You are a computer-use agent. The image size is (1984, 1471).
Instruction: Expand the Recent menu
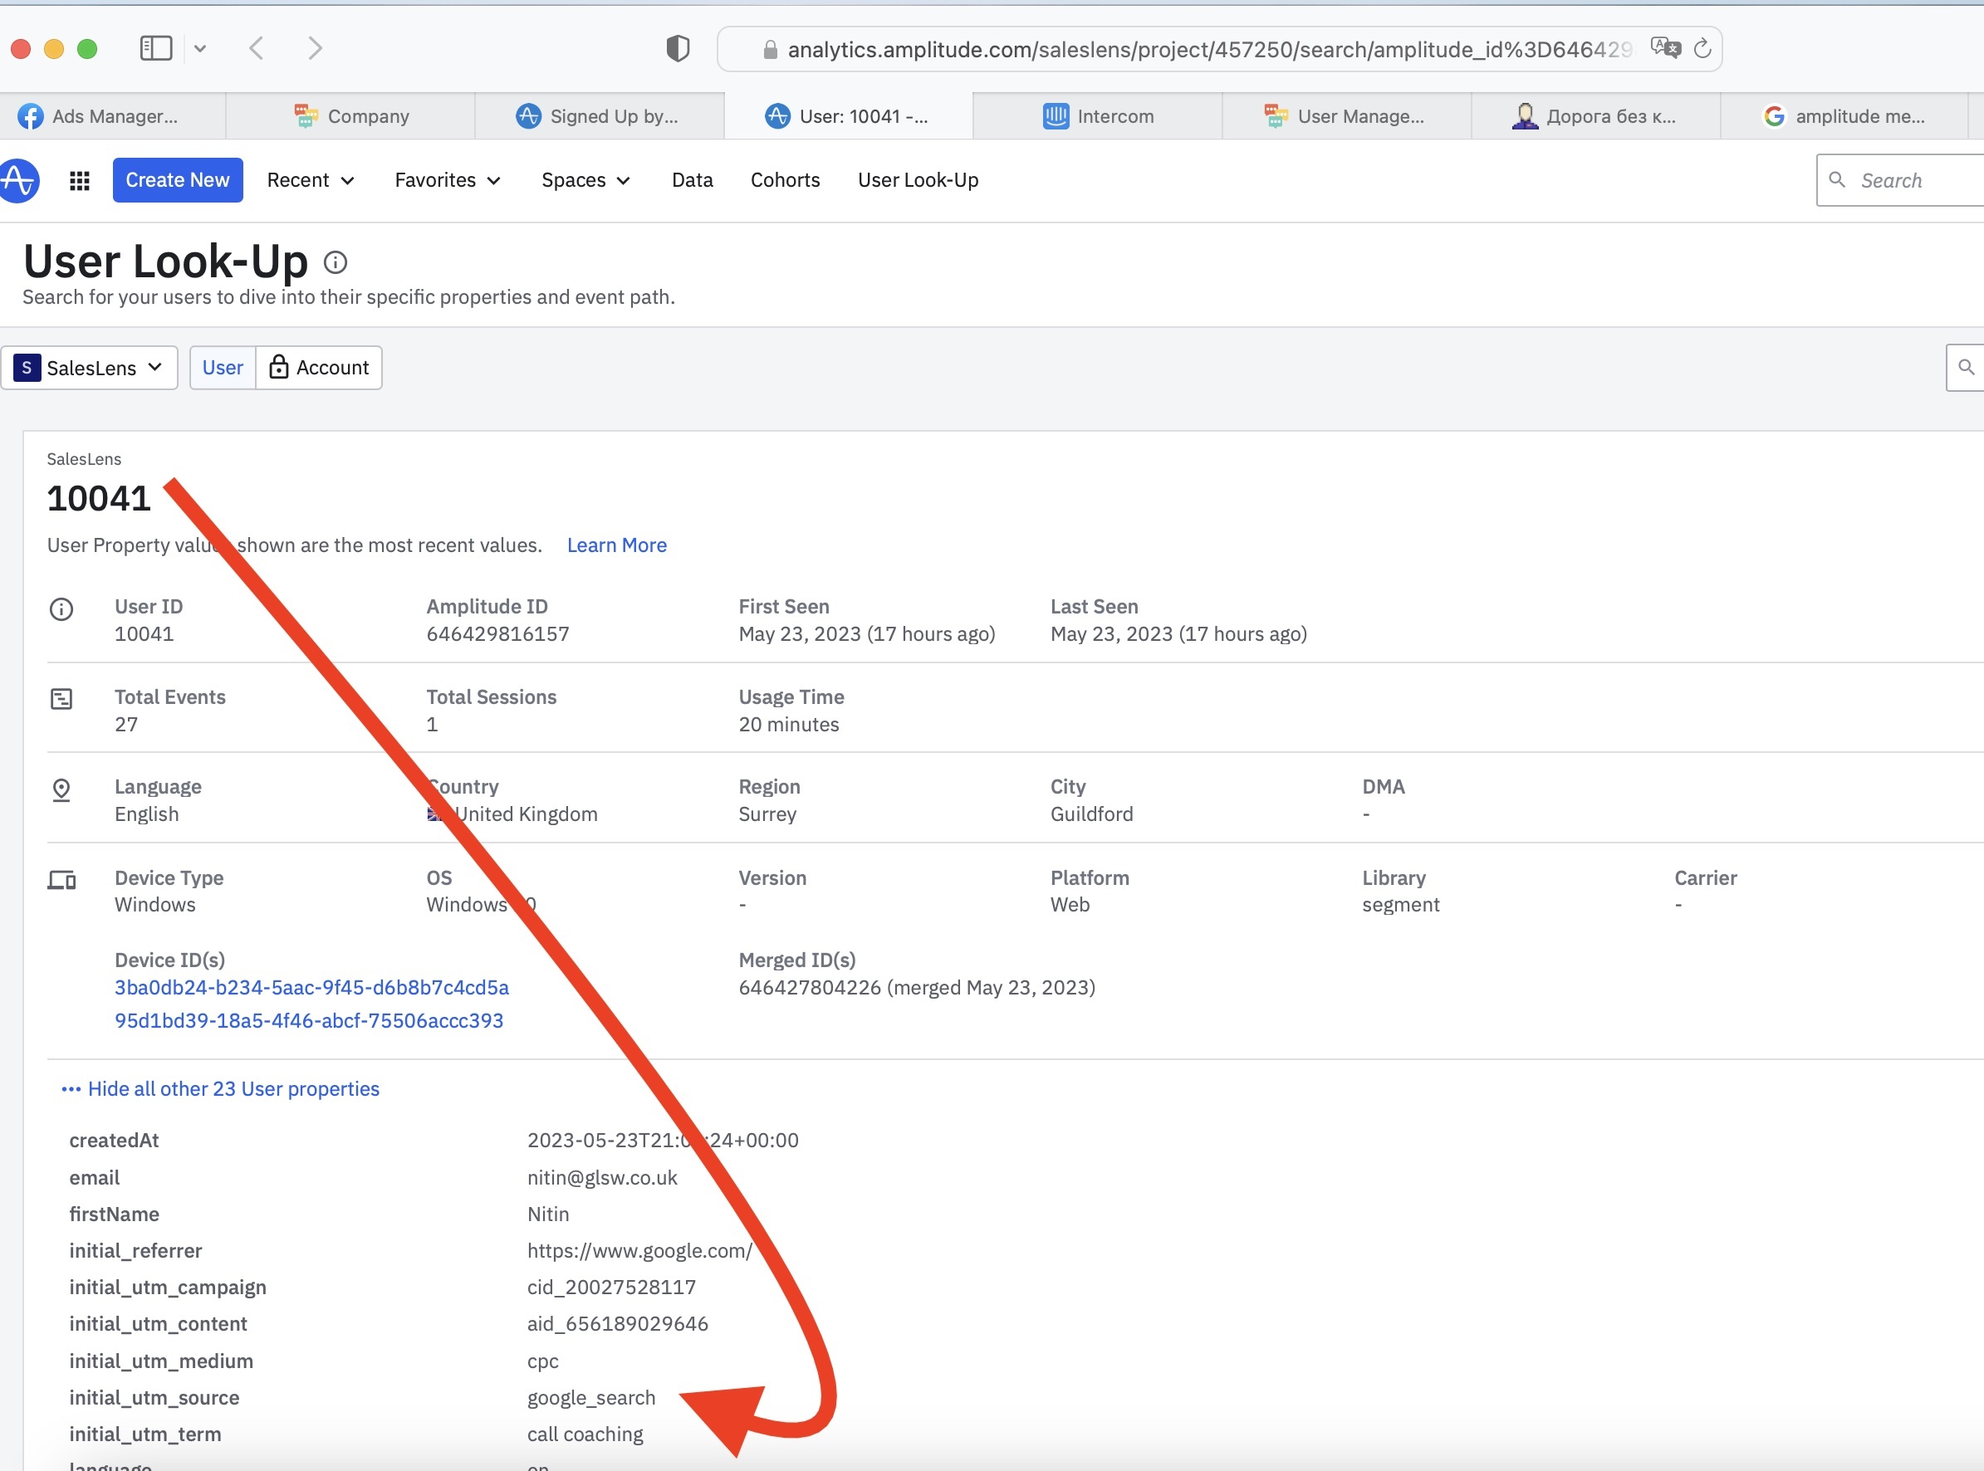(x=310, y=181)
